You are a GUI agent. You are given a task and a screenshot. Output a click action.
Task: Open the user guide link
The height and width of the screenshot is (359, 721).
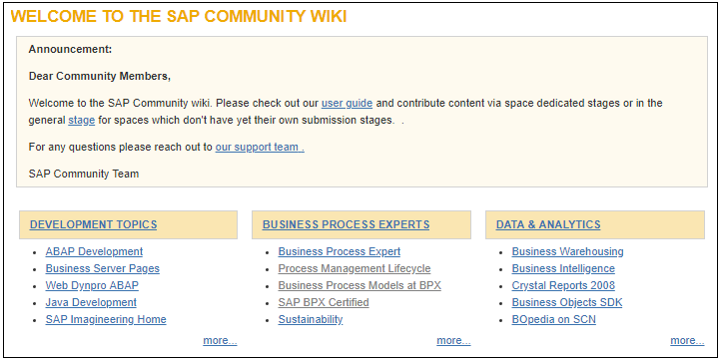347,103
